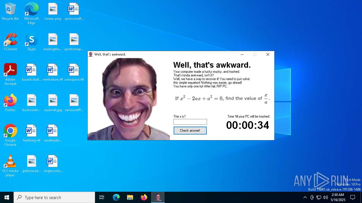Viewport: 362px width, 203px height.
Task: Minimize the Well, that's awkward window
Action: tap(242, 54)
